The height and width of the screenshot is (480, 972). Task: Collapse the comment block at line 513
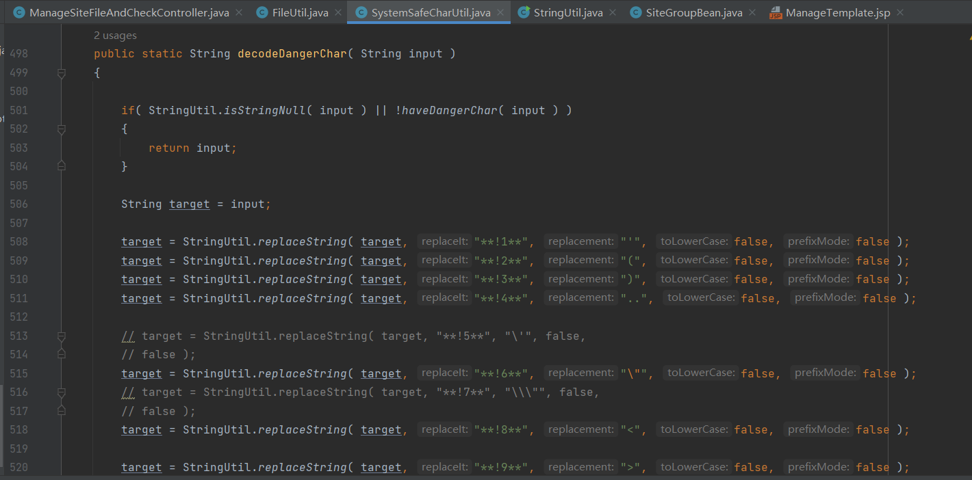[62, 336]
